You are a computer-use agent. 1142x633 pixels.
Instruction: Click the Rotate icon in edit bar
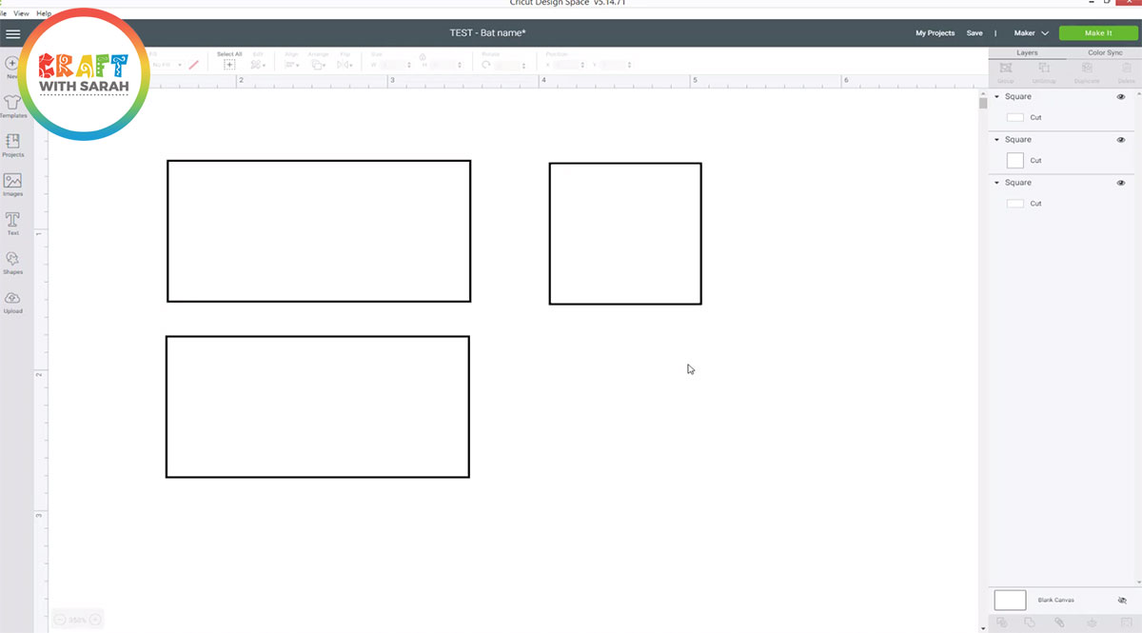[x=486, y=65]
